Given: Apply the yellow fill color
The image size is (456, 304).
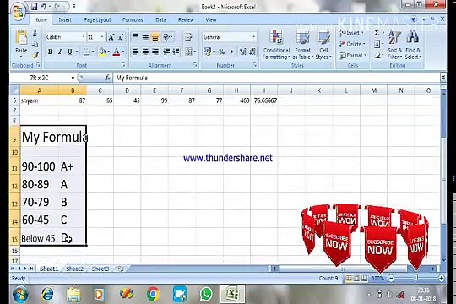Looking at the screenshot, I should coord(102,52).
